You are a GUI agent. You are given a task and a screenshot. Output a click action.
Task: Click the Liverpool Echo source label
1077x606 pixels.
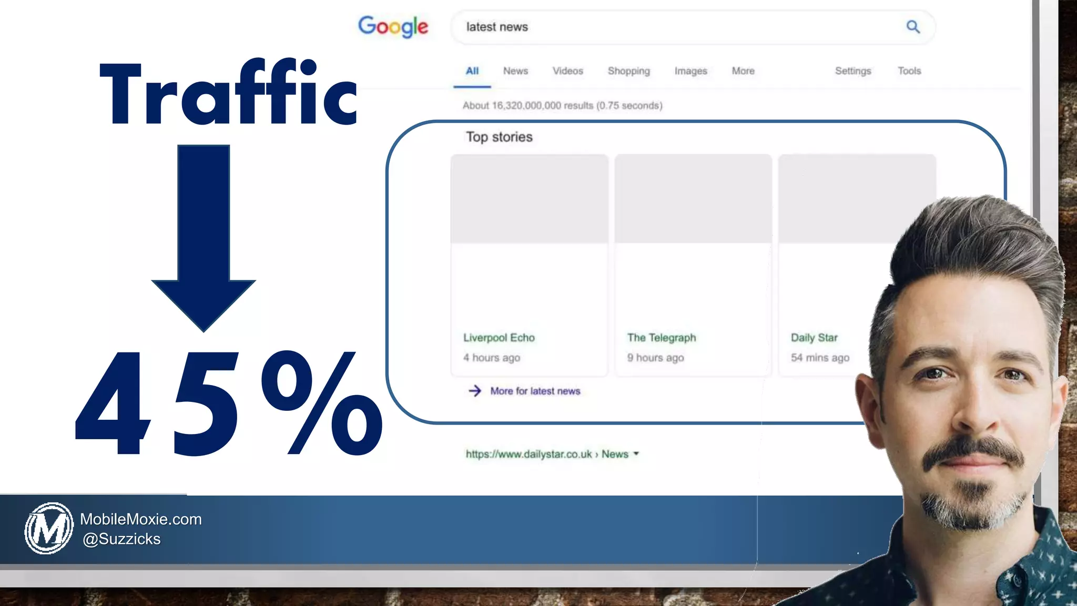pyautogui.click(x=499, y=338)
